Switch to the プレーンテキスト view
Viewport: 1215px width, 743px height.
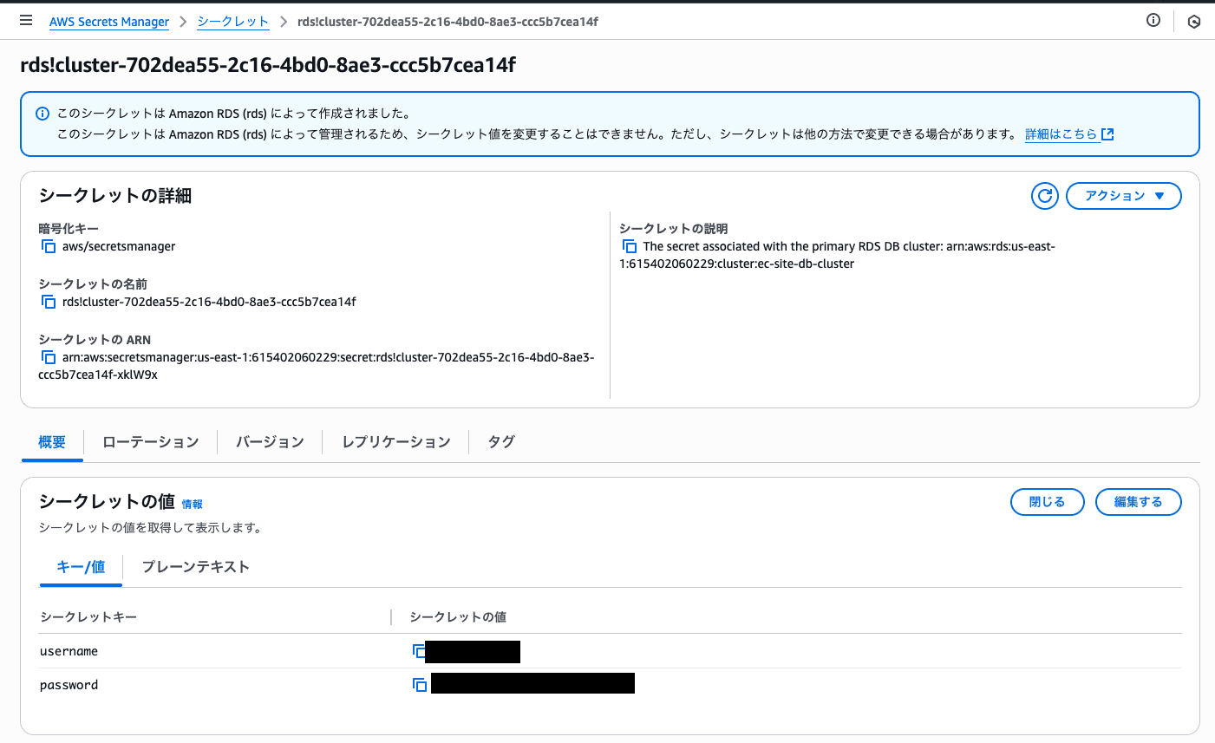pyautogui.click(x=196, y=566)
